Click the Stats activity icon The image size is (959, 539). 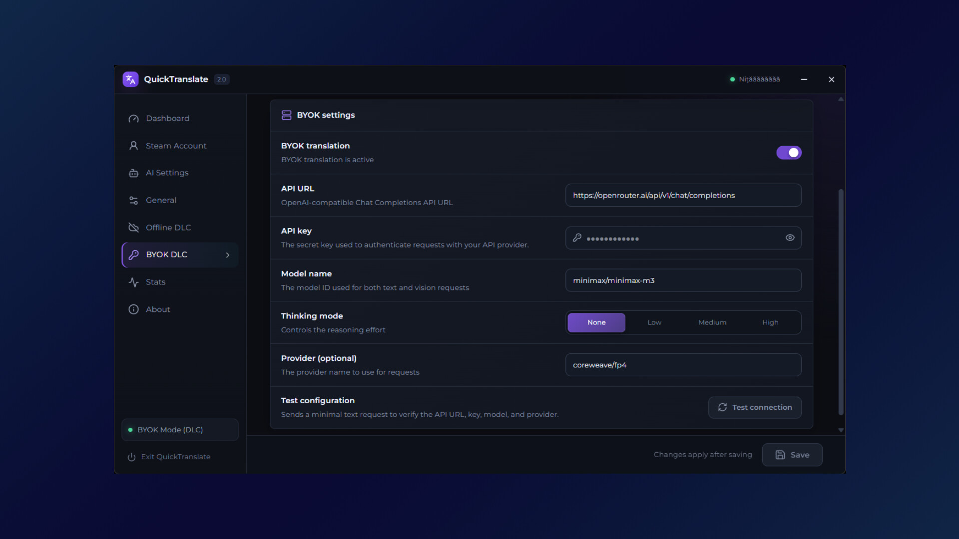coord(133,282)
